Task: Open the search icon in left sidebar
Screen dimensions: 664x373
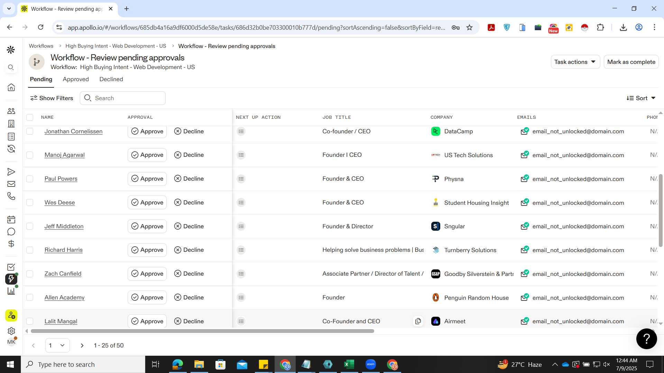Action: click(x=11, y=67)
